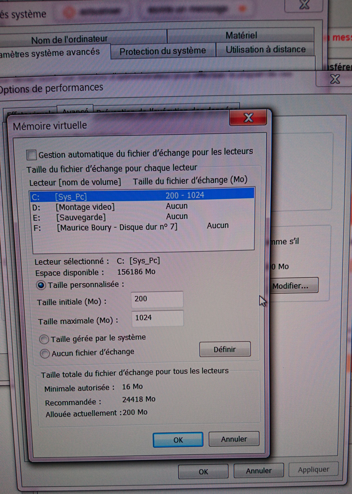Click the Modifier... button in Options de performances
This screenshot has height=494, width=352.
294,285
